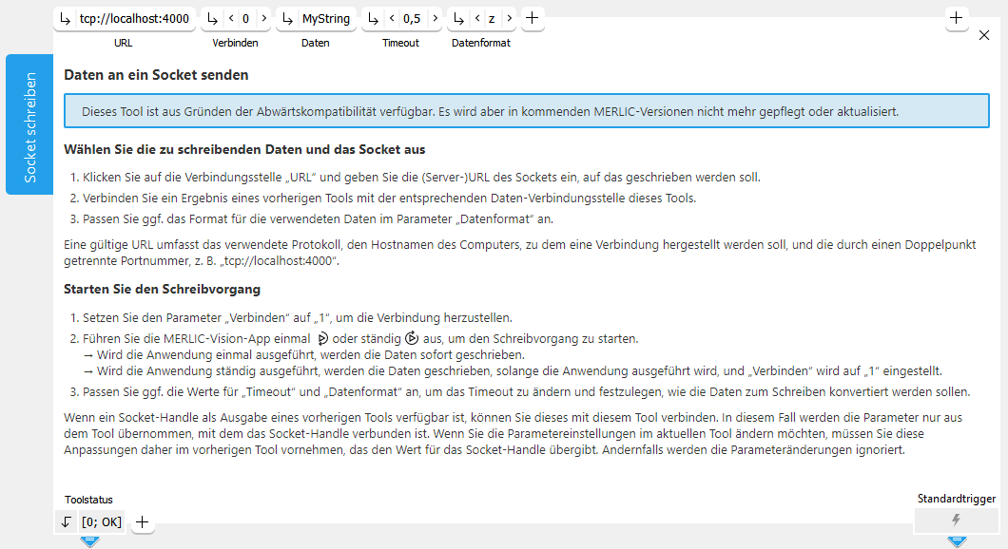Select the Socket schreiben side tab
The height and width of the screenshot is (549, 1008).
pyautogui.click(x=29, y=124)
